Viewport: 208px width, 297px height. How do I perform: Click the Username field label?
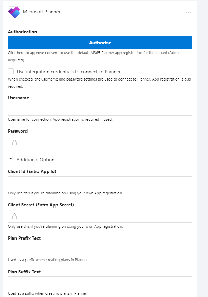click(18, 98)
